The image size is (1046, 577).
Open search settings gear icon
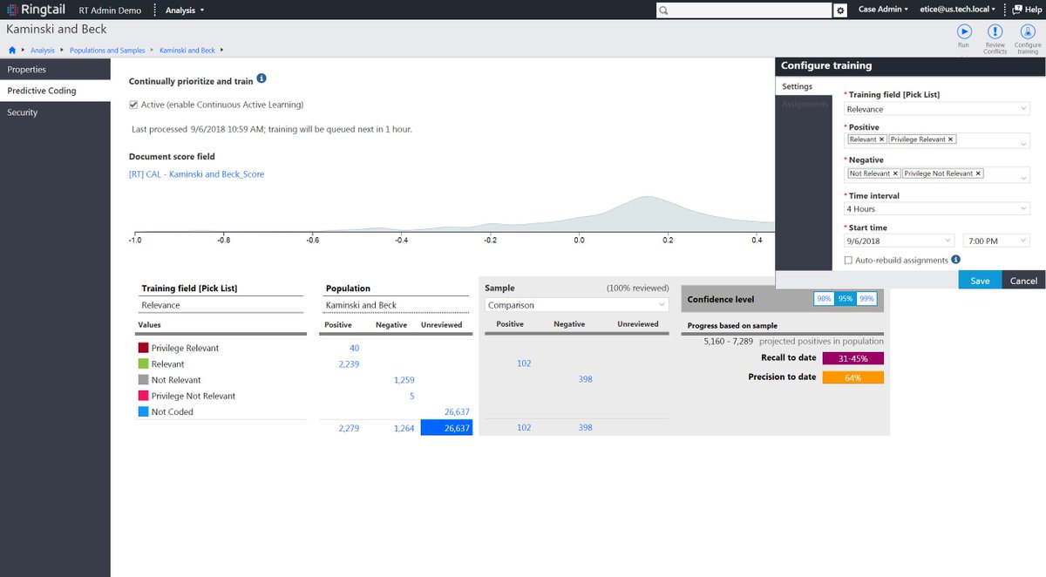[840, 10]
